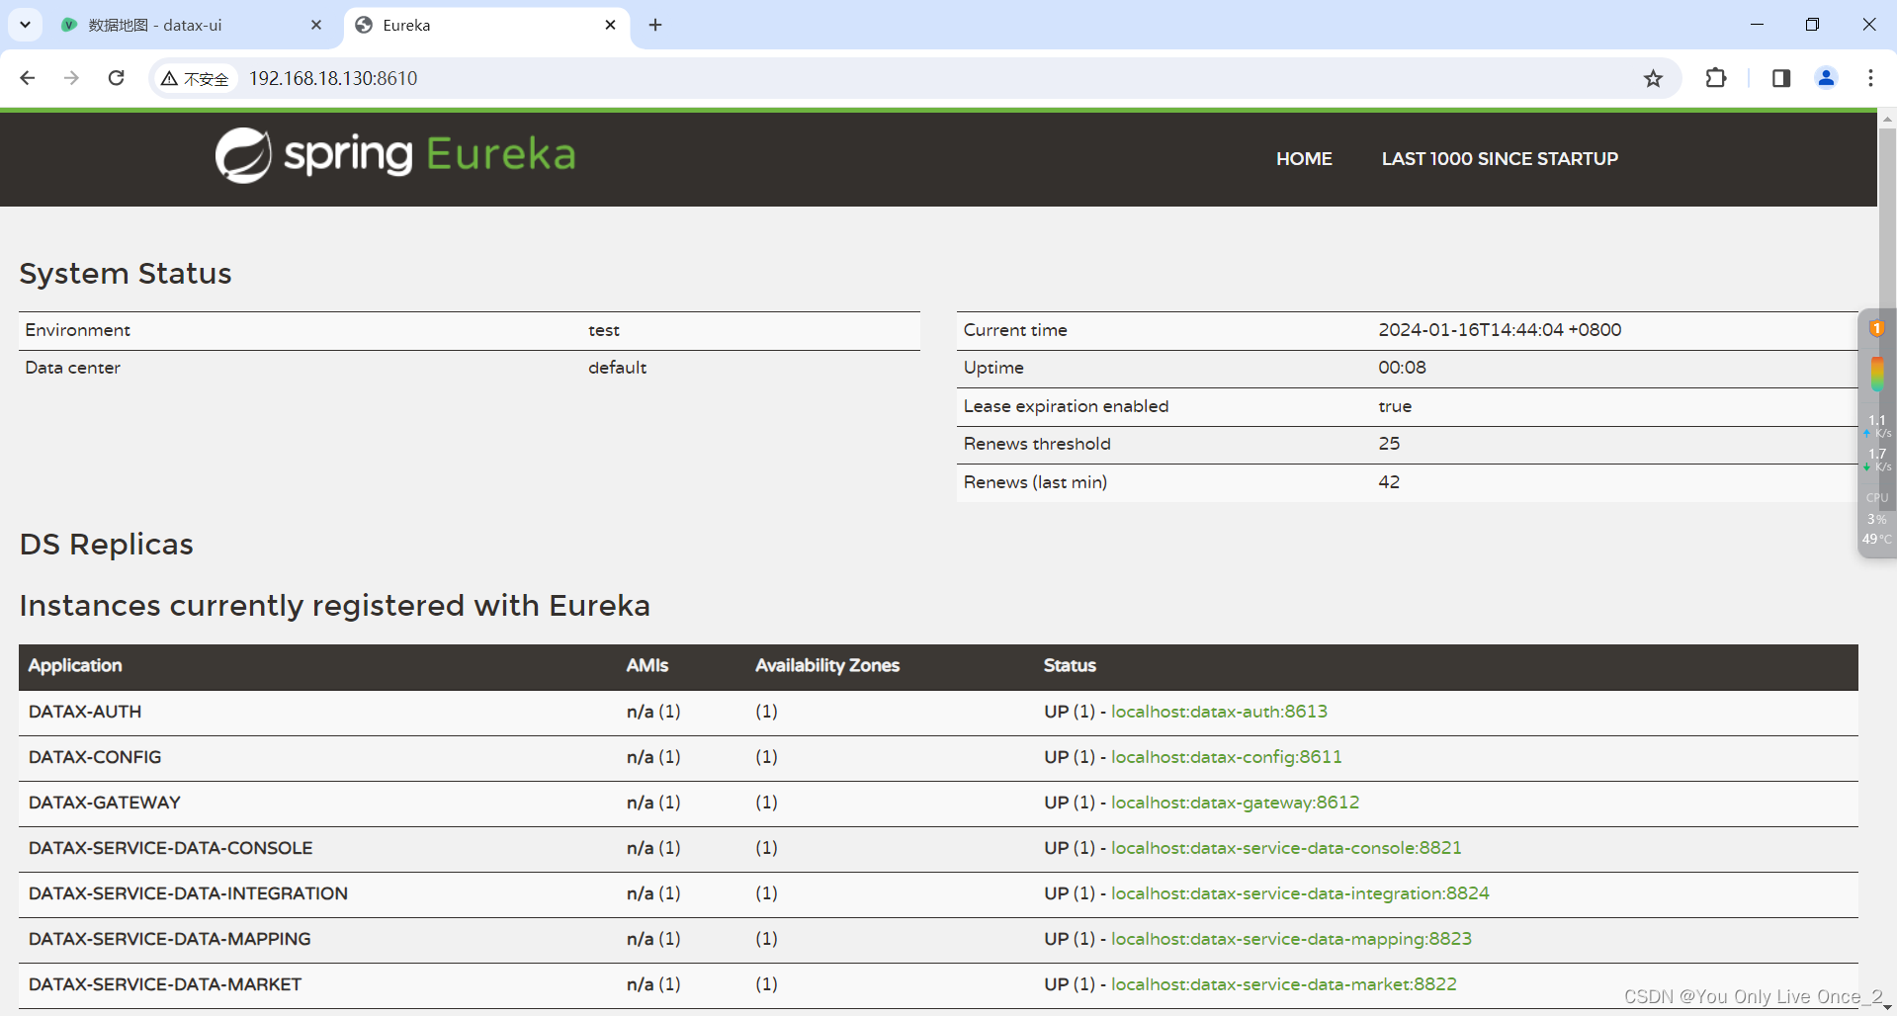
Task: Go back to previous page
Action: [28, 78]
